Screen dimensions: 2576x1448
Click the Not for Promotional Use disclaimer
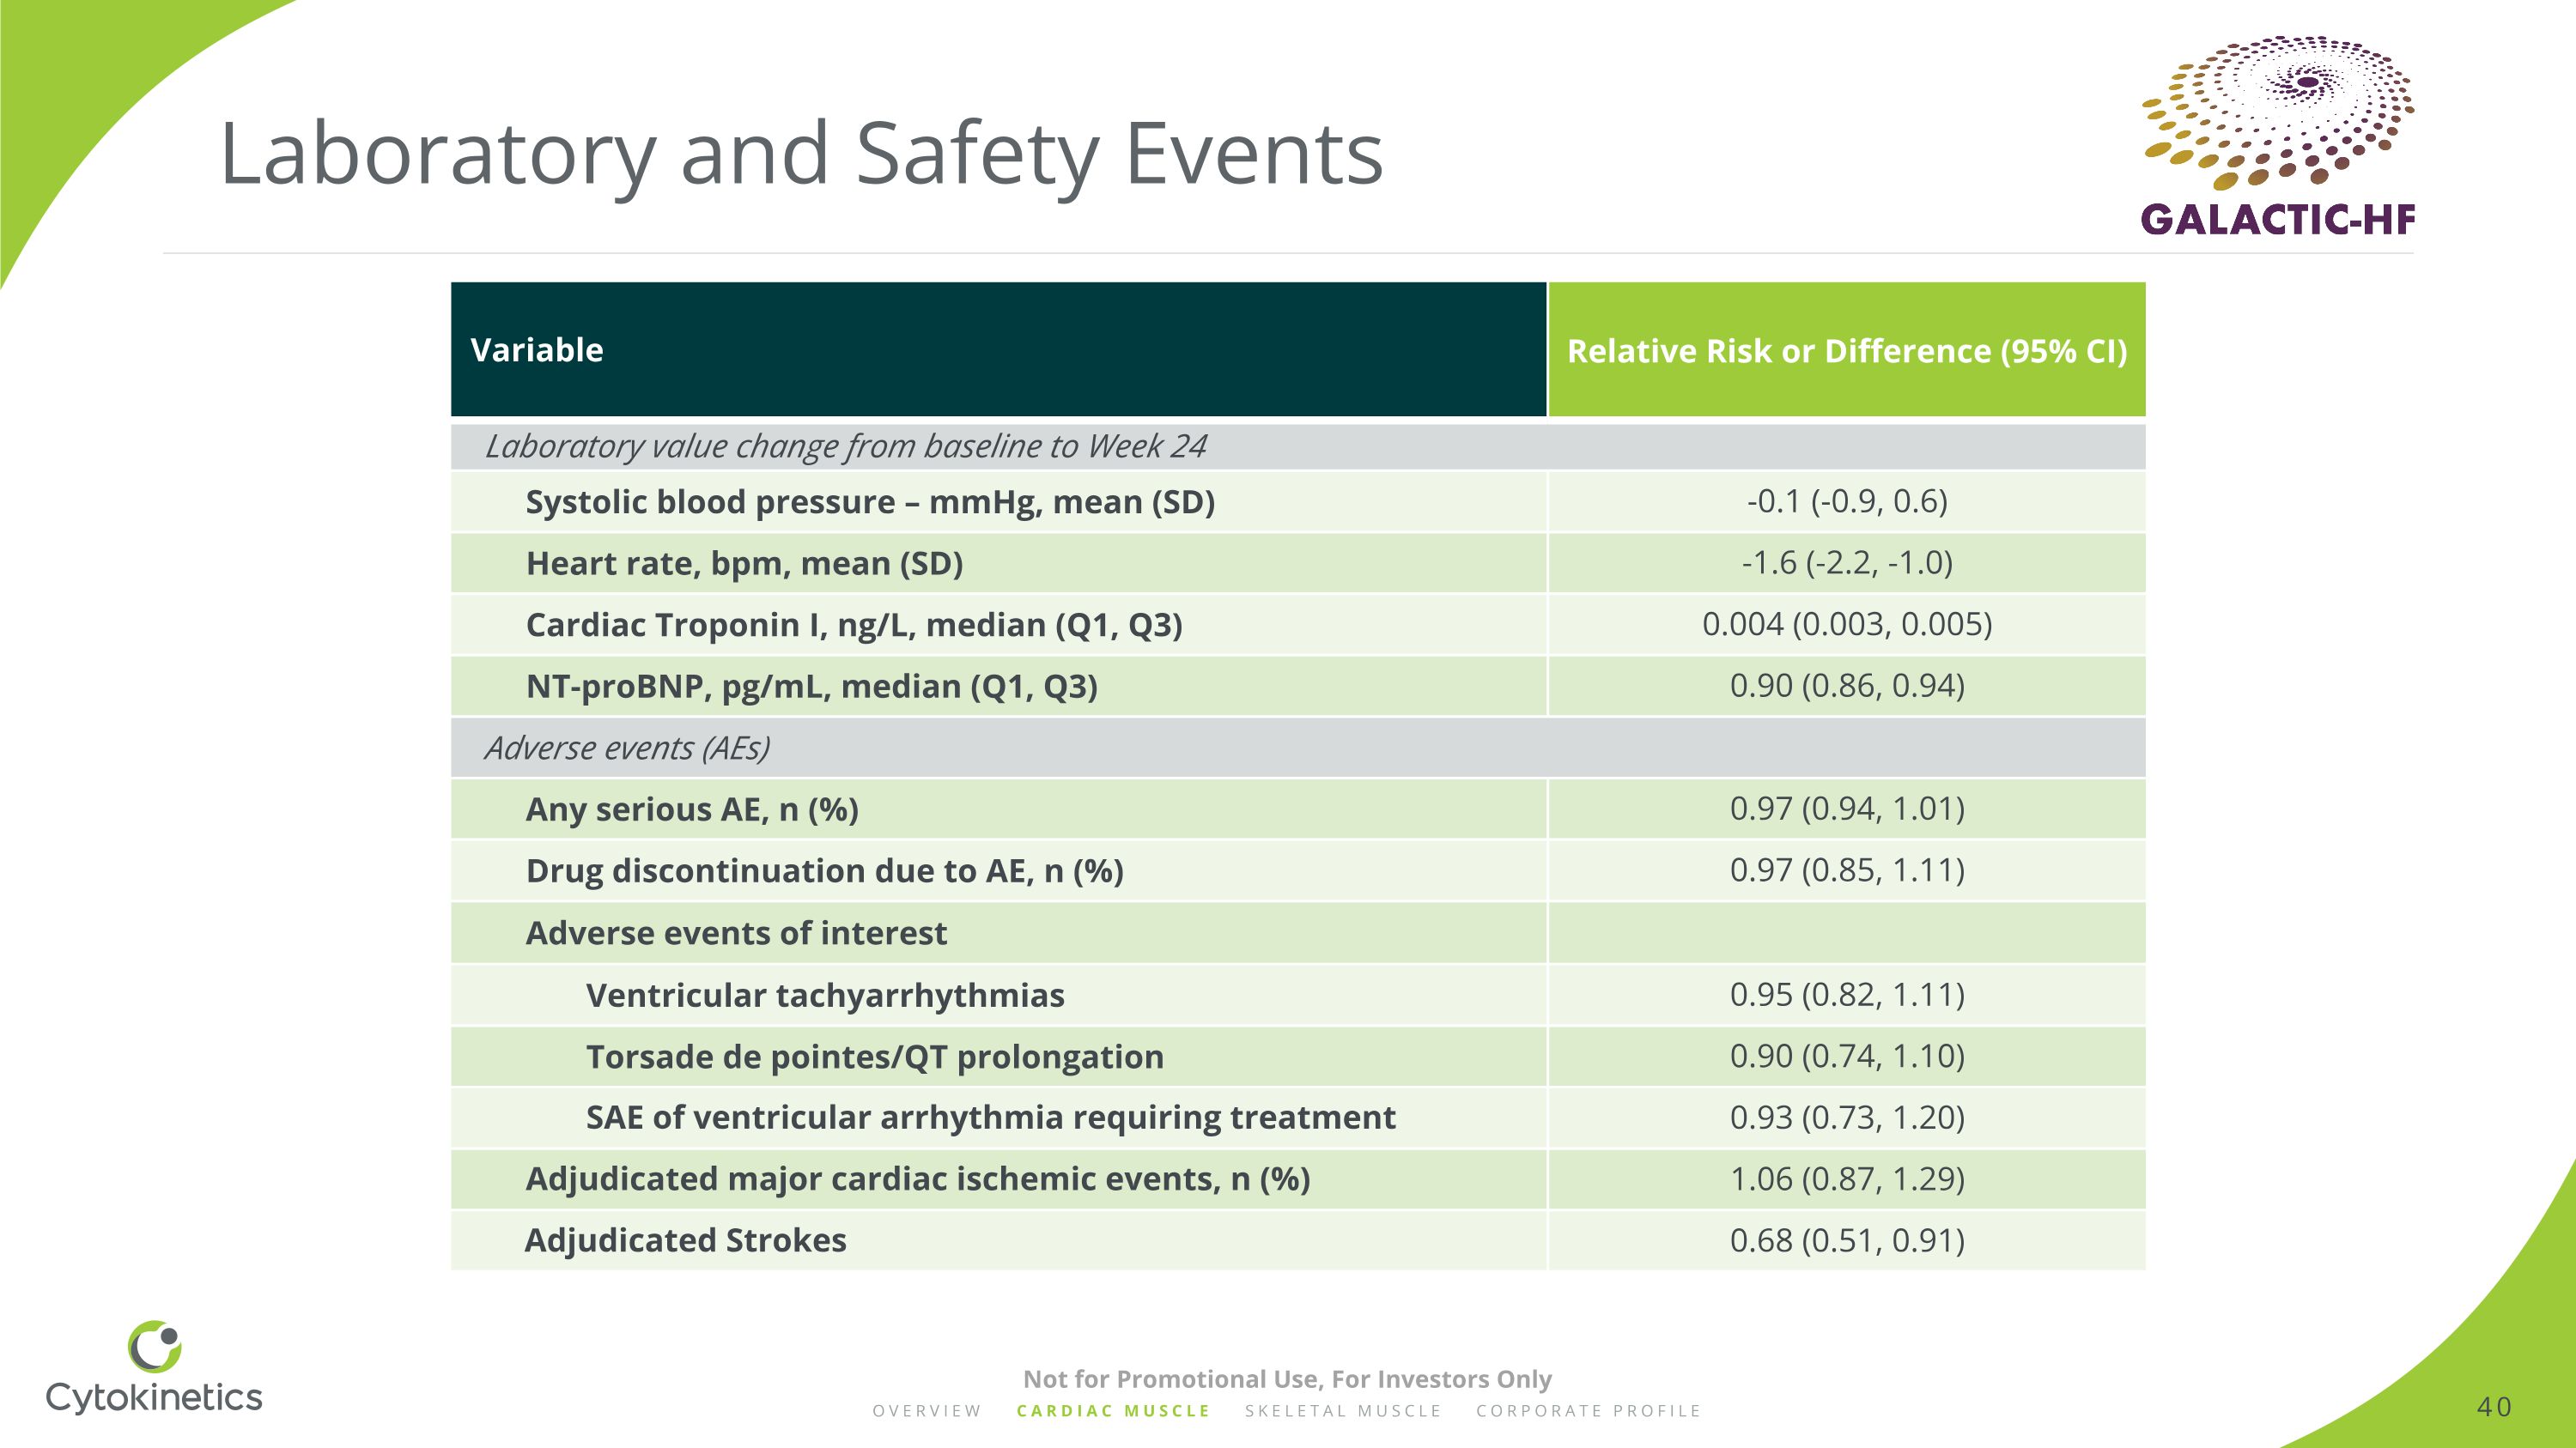coord(1287,1379)
